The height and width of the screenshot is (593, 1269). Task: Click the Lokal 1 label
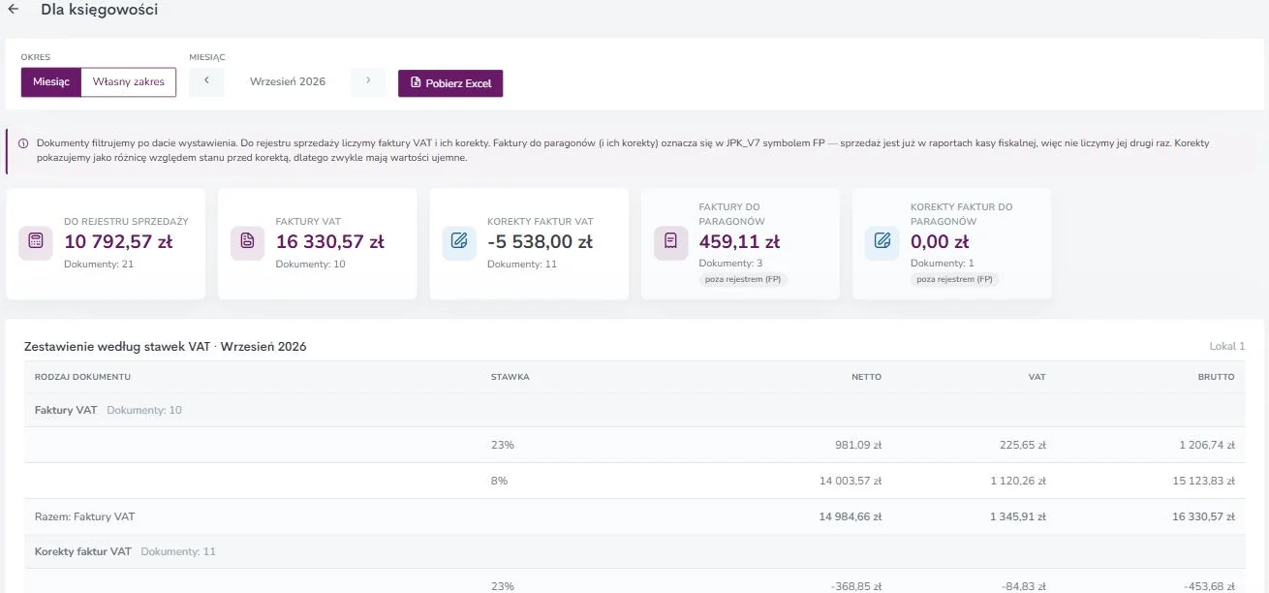pyautogui.click(x=1227, y=346)
